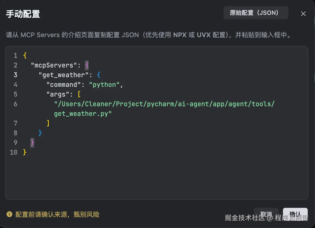Click the opening square bracket after args

click(x=79, y=94)
